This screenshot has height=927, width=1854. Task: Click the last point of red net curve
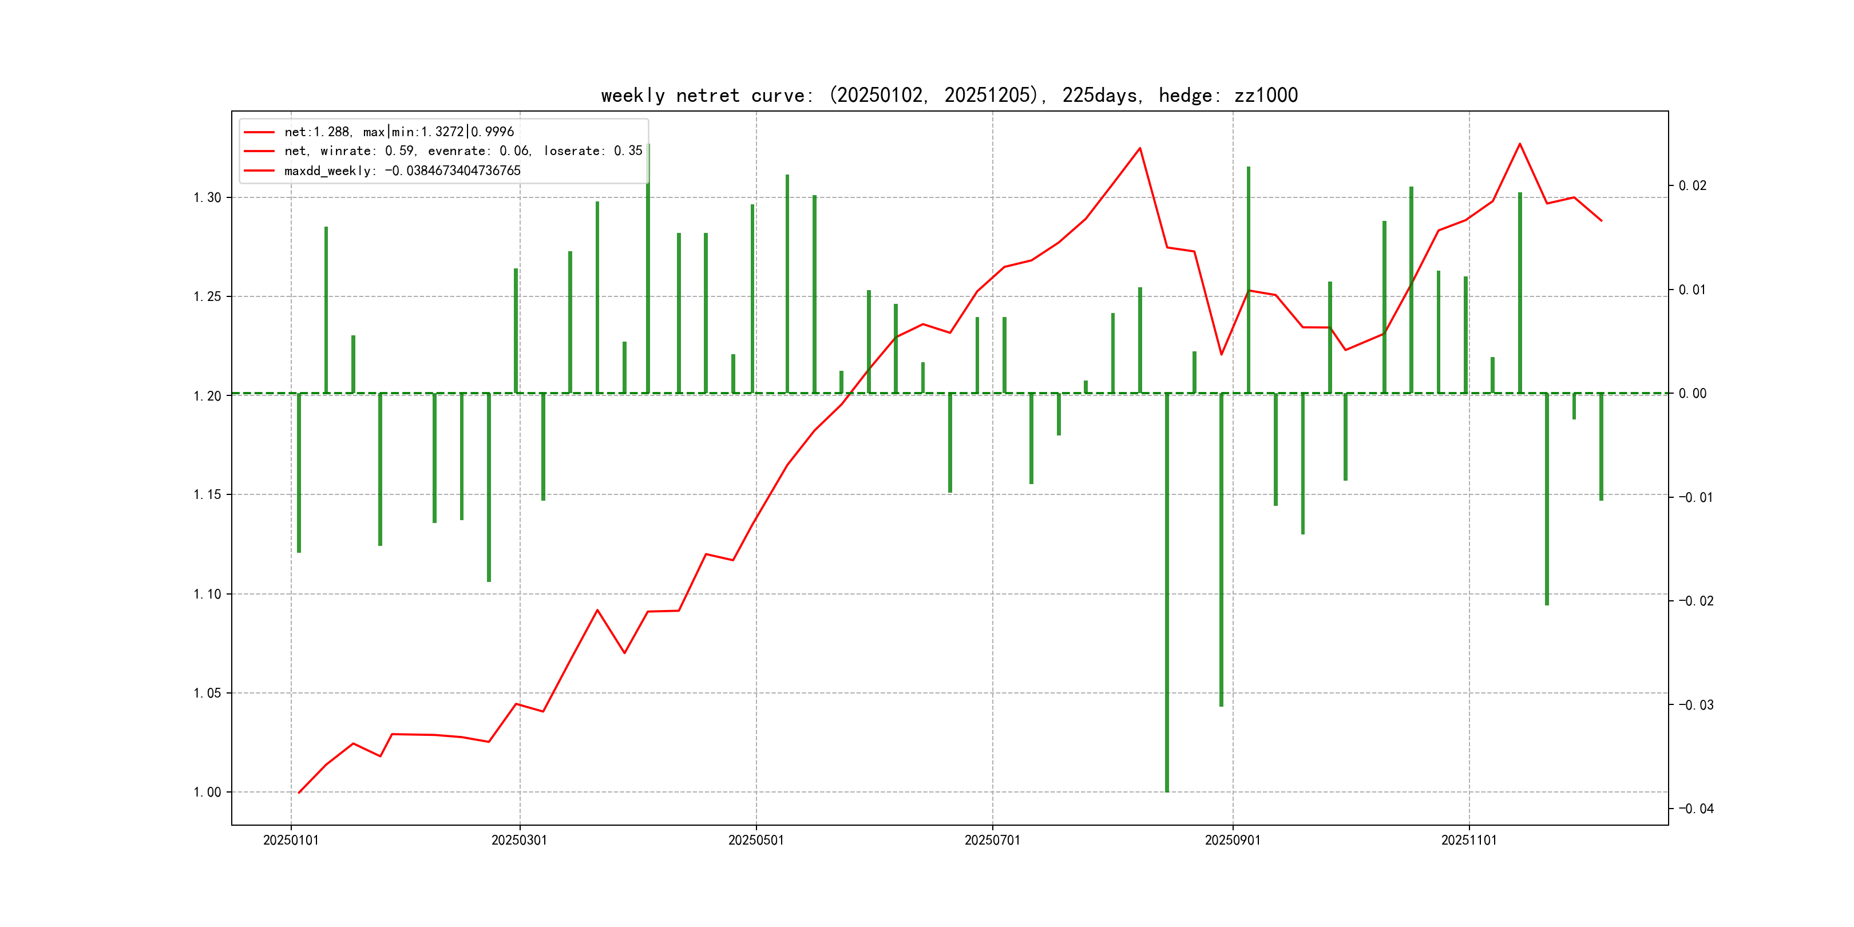point(1602,220)
